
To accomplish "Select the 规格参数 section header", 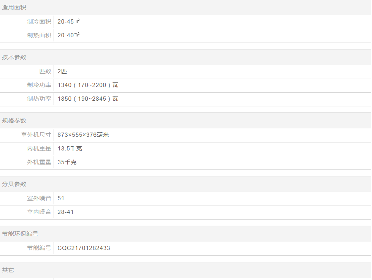I will click(x=14, y=121).
